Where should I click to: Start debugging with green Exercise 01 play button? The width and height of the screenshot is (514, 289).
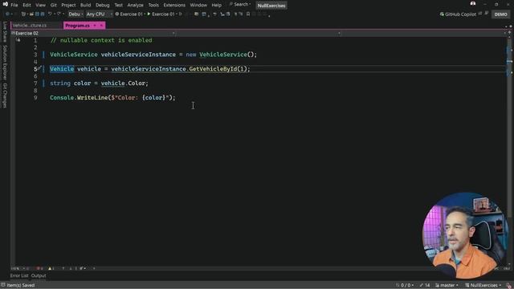pyautogui.click(x=161, y=14)
